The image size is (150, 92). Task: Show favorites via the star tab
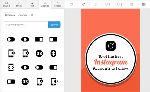click(32, 15)
